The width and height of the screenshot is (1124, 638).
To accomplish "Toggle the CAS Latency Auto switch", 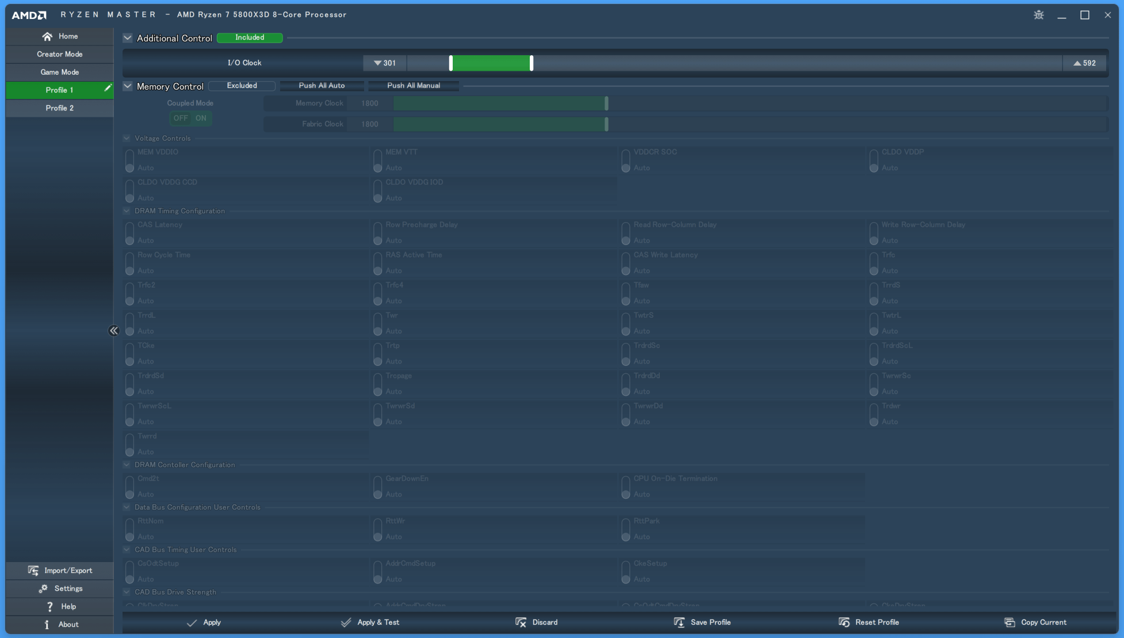I will (129, 233).
